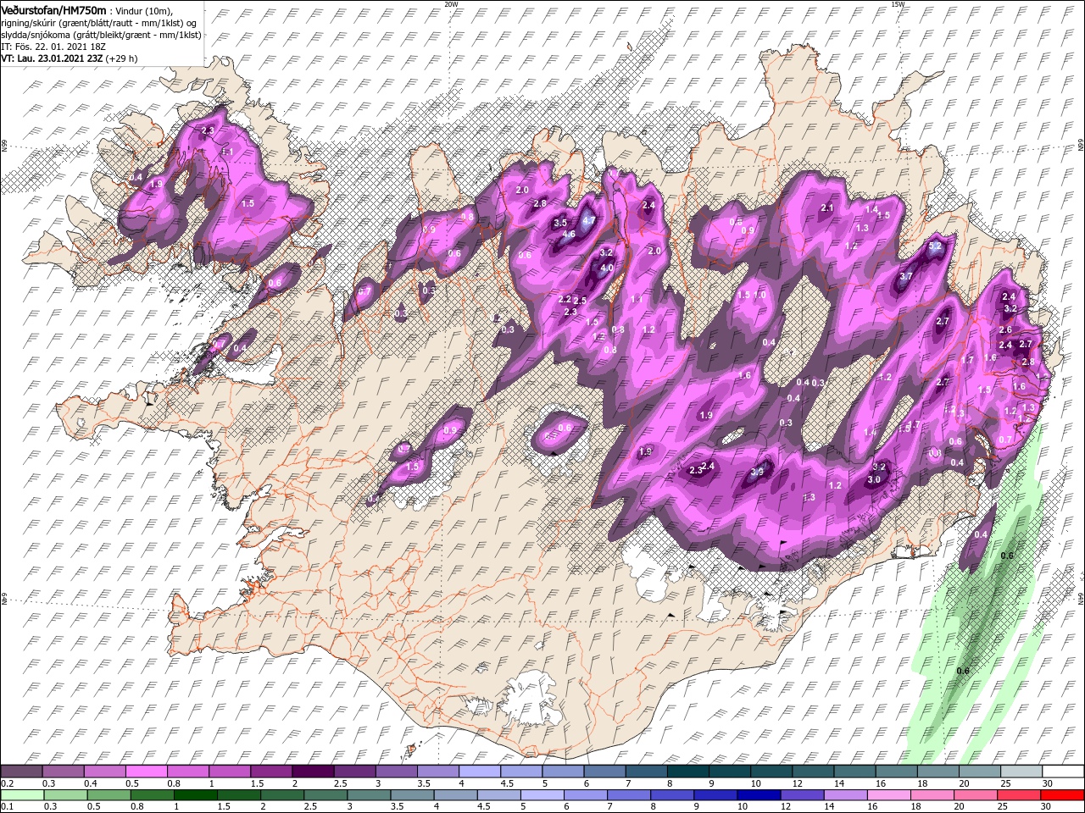Click the 0.1 label in the bottom legend row
Image resolution: width=1085 pixels, height=813 pixels.
click(7, 807)
